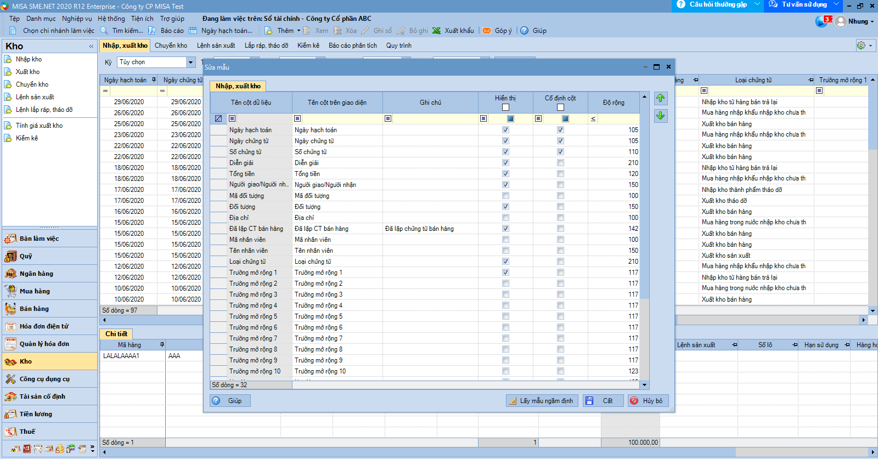Viewport: 878px width, 459px height.
Task: Open filter operator of Độ rộng column
Action: tap(593, 119)
